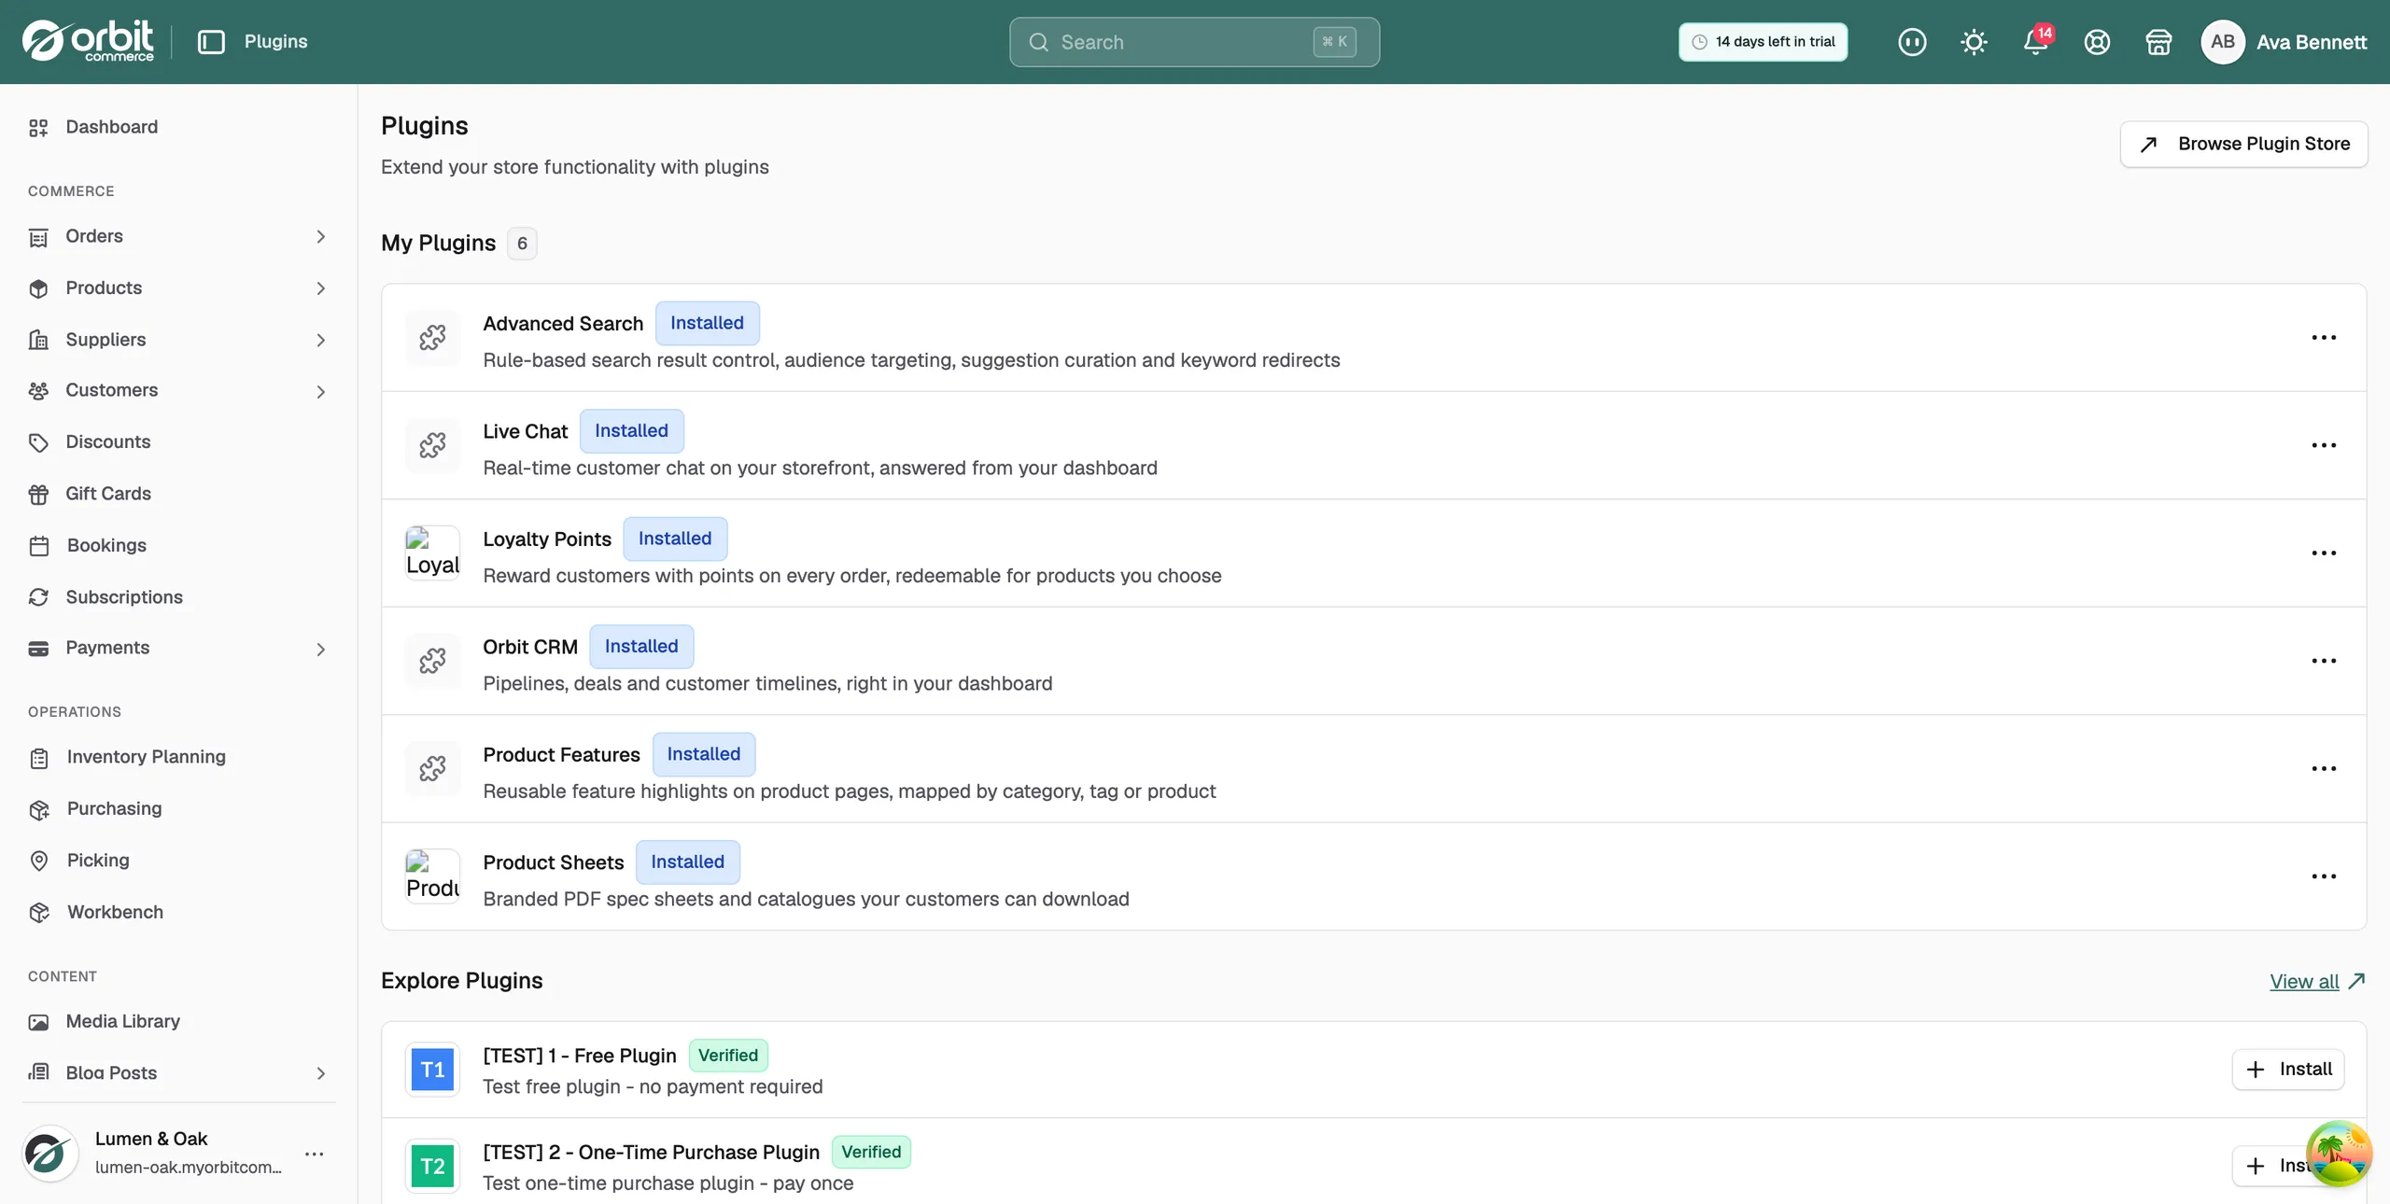Click the pause icon in header

pyautogui.click(x=1911, y=42)
